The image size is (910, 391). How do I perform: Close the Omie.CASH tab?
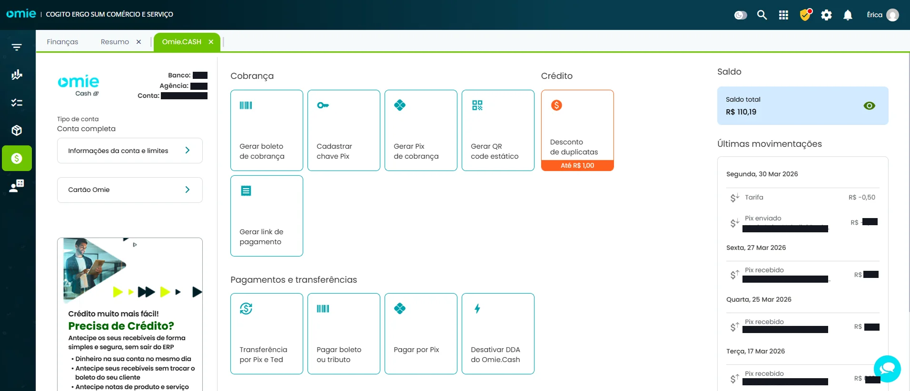pyautogui.click(x=211, y=42)
